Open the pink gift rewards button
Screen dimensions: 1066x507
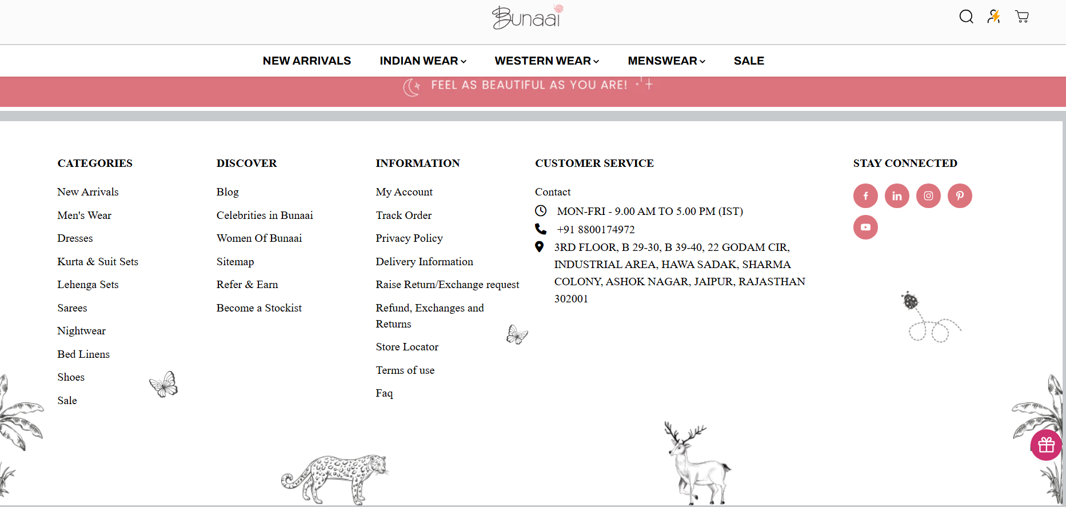pos(1046,445)
